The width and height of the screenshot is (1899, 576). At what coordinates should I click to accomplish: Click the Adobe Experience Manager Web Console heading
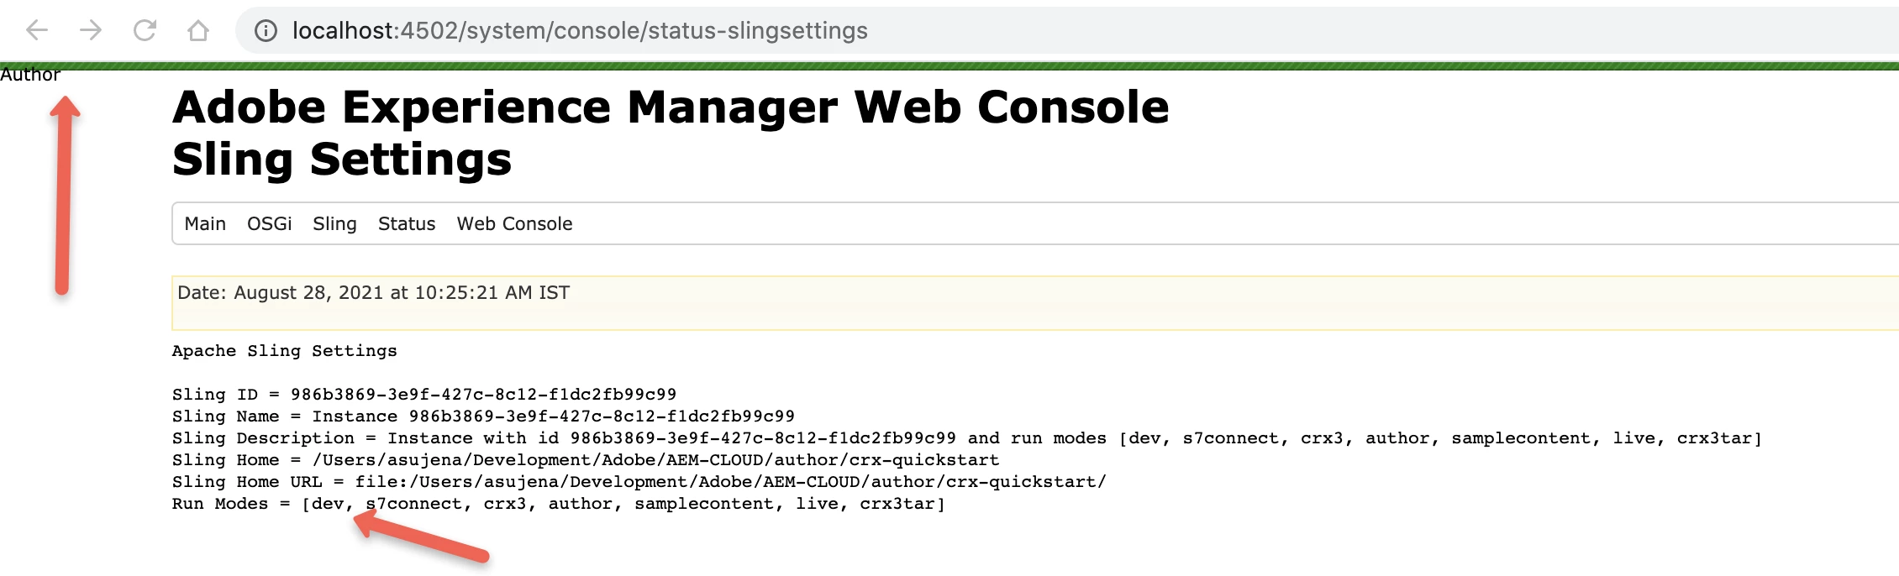[671, 107]
